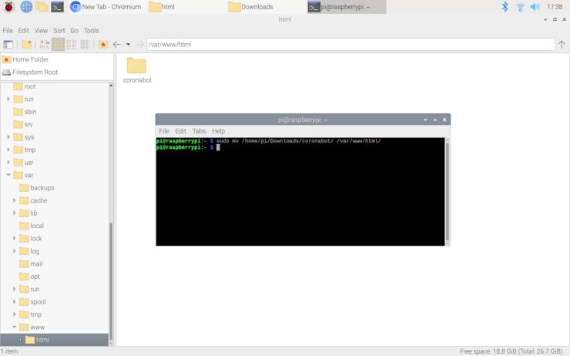The height and width of the screenshot is (356, 570).
Task: Open the terminal window's Edit menu
Action: 181,131
